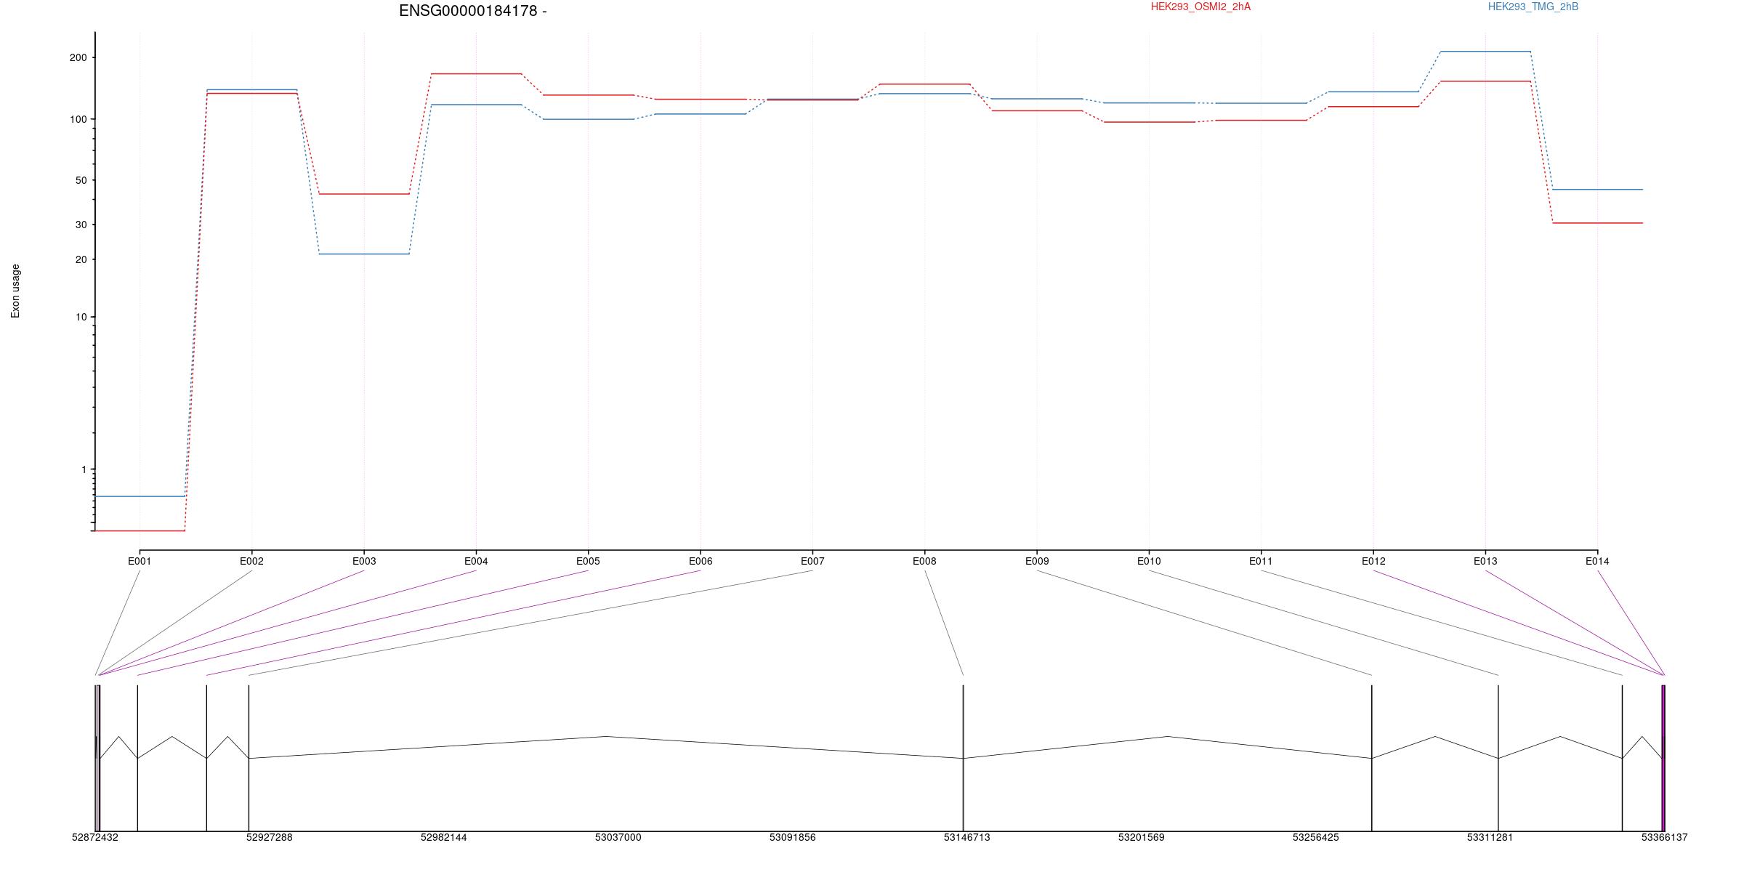Click the blue E003 usage segment
The image size is (1744, 872).
point(364,254)
